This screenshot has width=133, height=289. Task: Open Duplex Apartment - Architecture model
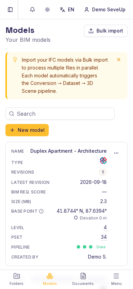coord(69,151)
